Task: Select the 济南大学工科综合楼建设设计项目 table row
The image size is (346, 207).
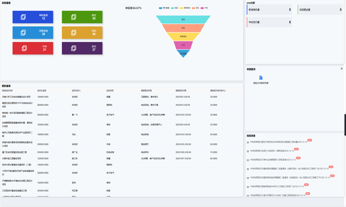Action: click(16, 97)
